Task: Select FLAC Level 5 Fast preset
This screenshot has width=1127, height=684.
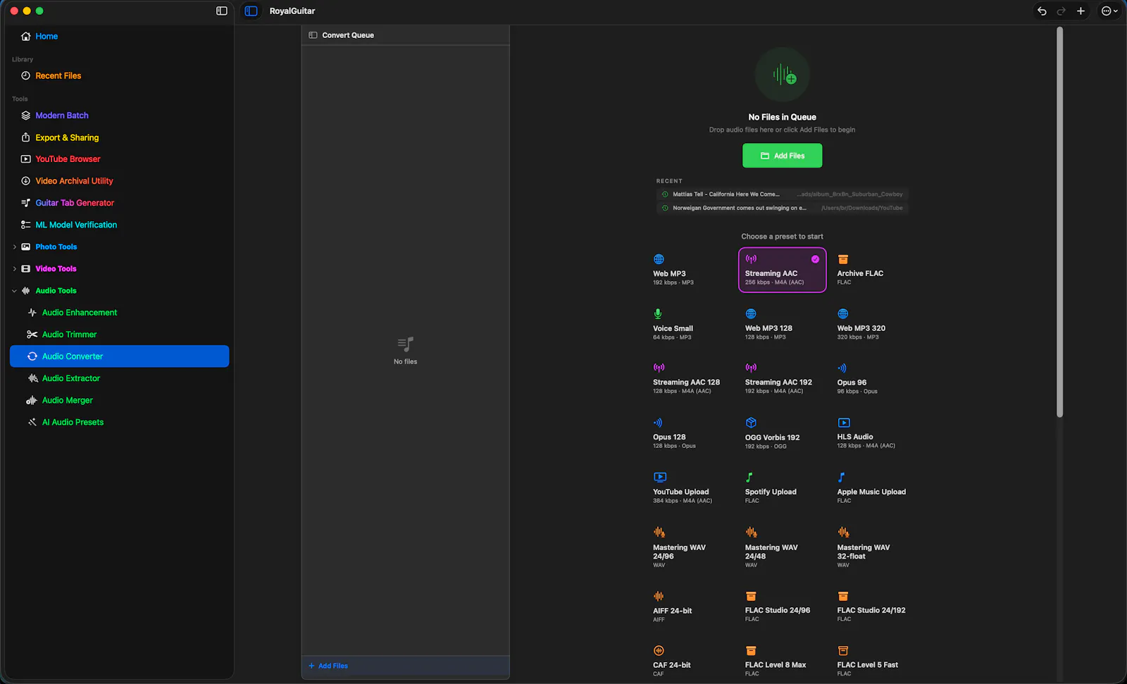Action: (874, 661)
